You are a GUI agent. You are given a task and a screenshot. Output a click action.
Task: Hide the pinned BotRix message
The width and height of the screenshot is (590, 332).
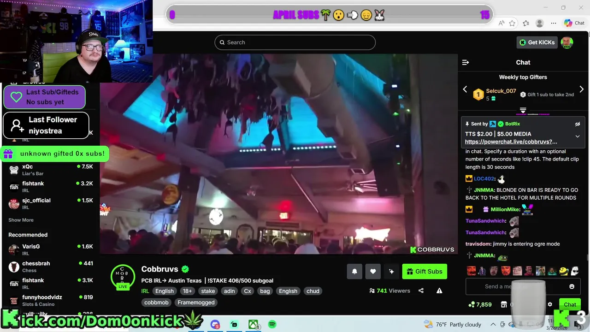click(578, 124)
